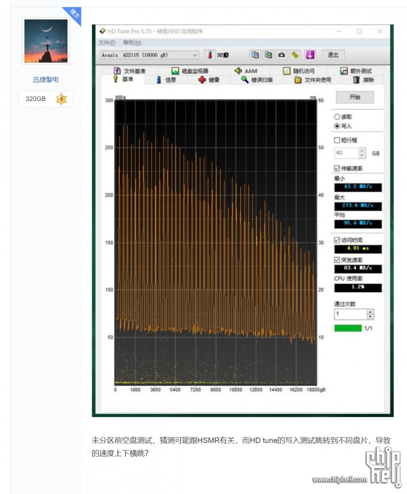Click the 32 degree temperature reading
Viewport: 407px width, 494px height.
click(223, 55)
